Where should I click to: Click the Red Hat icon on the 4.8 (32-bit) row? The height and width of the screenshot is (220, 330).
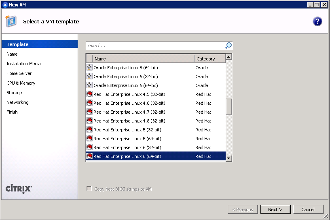89,120
